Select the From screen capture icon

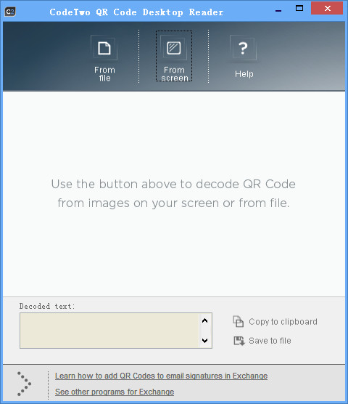coord(174,48)
